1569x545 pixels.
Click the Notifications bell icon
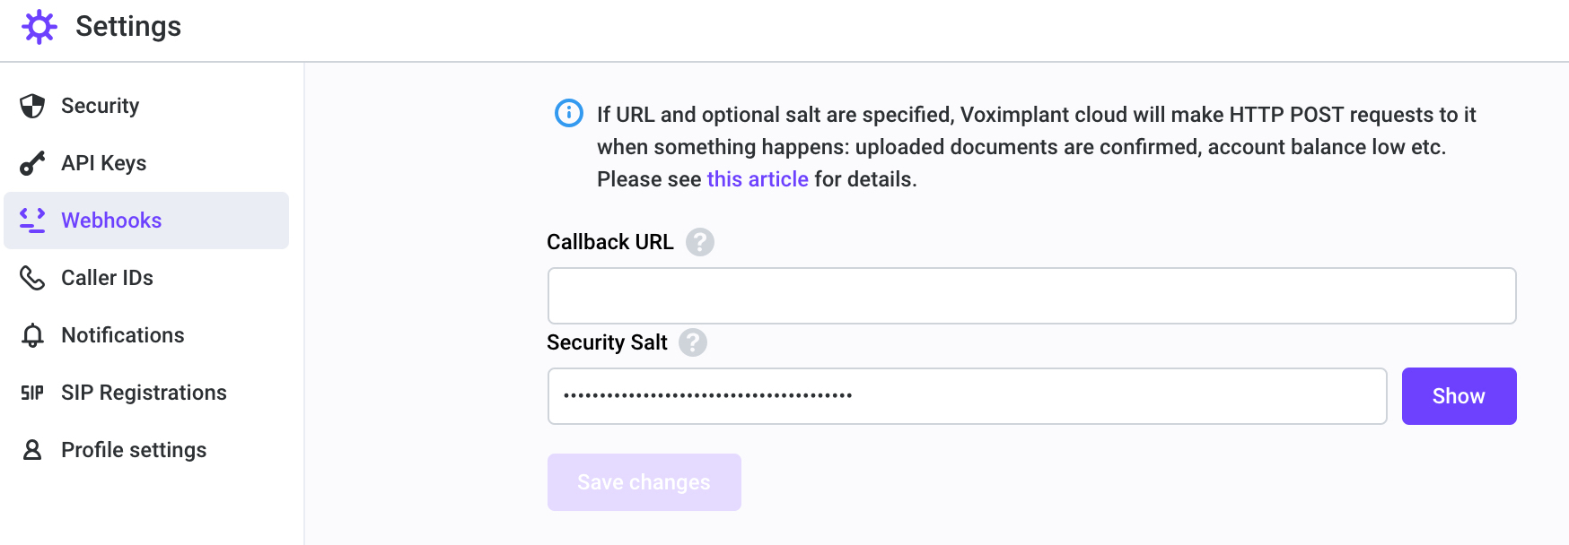point(32,335)
